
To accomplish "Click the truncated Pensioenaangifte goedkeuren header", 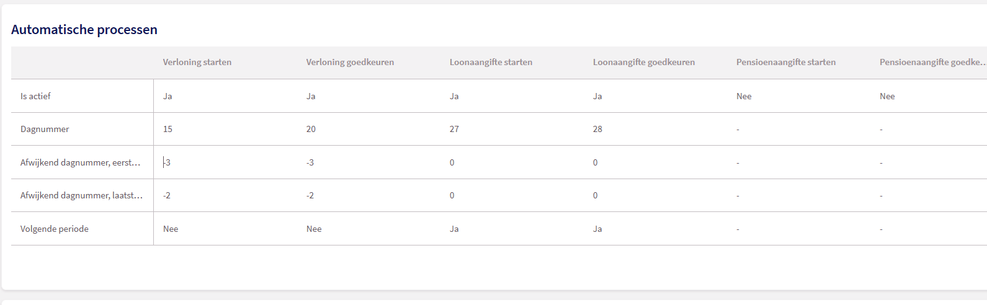I will (x=931, y=62).
